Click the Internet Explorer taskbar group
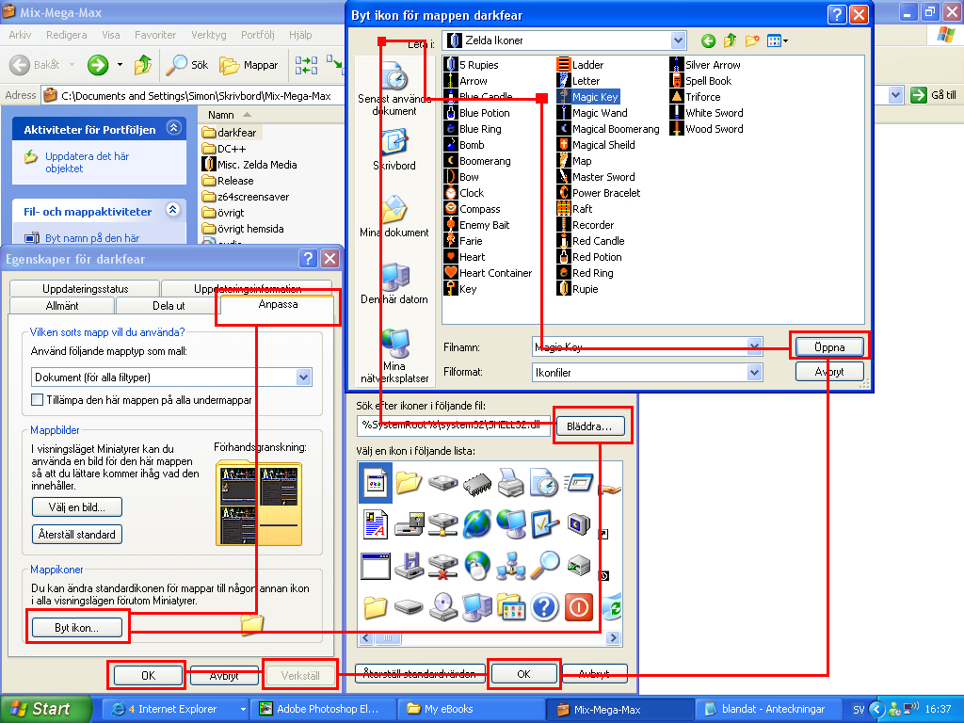This screenshot has width=964, height=723. (x=175, y=709)
